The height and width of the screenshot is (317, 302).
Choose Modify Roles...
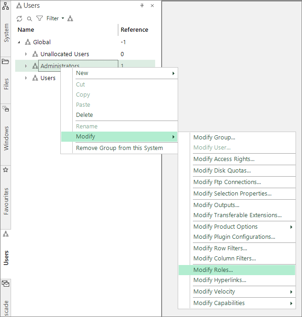(237, 270)
